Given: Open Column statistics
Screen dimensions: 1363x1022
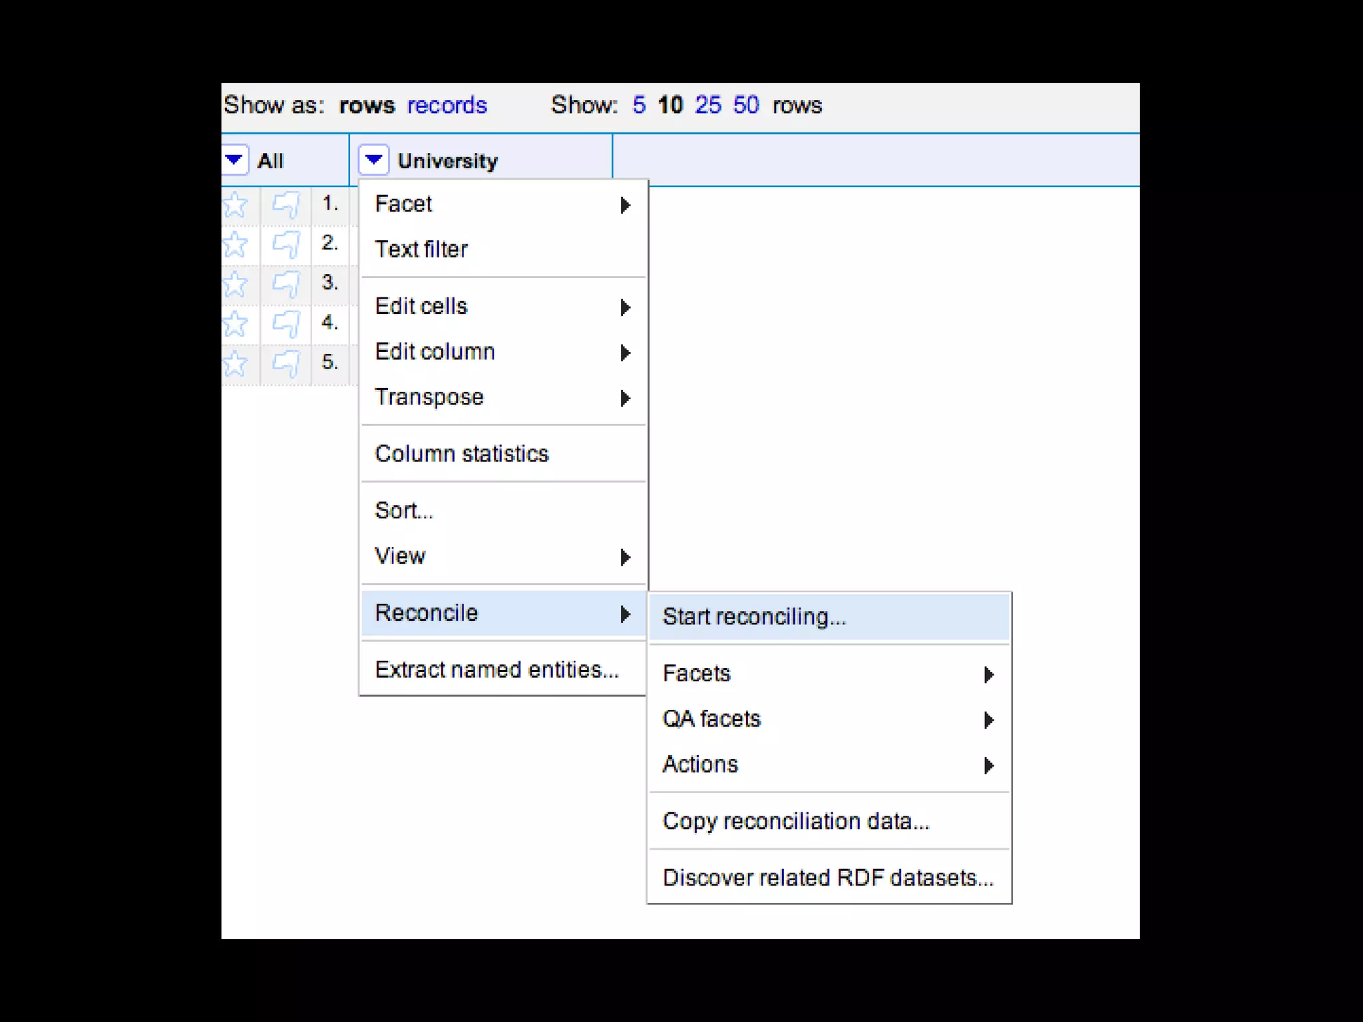Looking at the screenshot, I should 462,454.
